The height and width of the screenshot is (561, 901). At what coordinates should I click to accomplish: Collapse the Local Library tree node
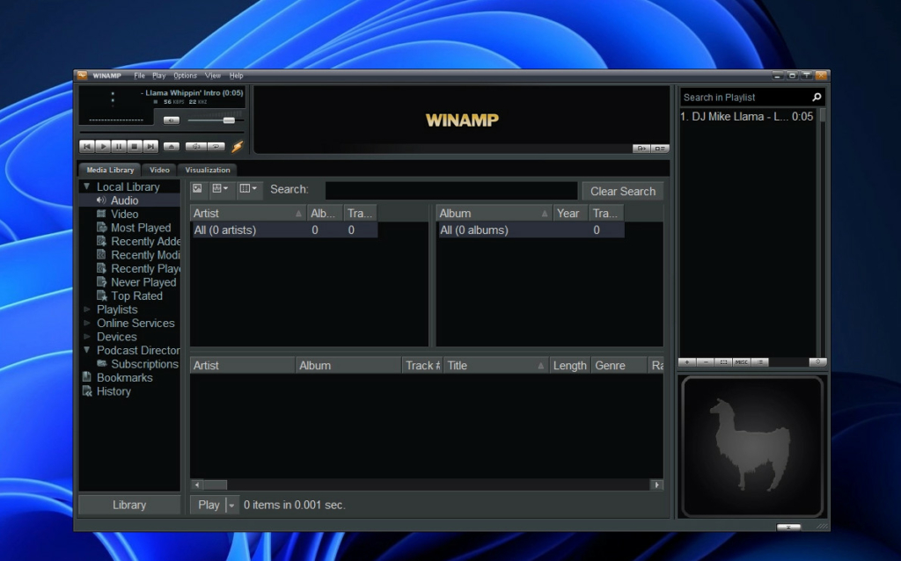[x=87, y=186]
